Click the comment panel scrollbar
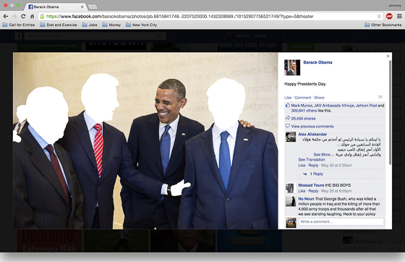This screenshot has height=262, width=405. [390, 112]
